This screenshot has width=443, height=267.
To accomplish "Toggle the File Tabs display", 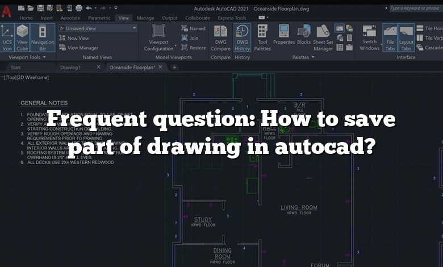I will (x=390, y=37).
